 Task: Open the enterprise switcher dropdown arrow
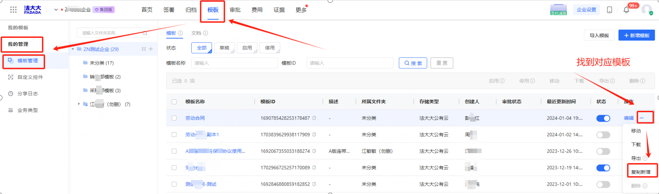pos(56,10)
